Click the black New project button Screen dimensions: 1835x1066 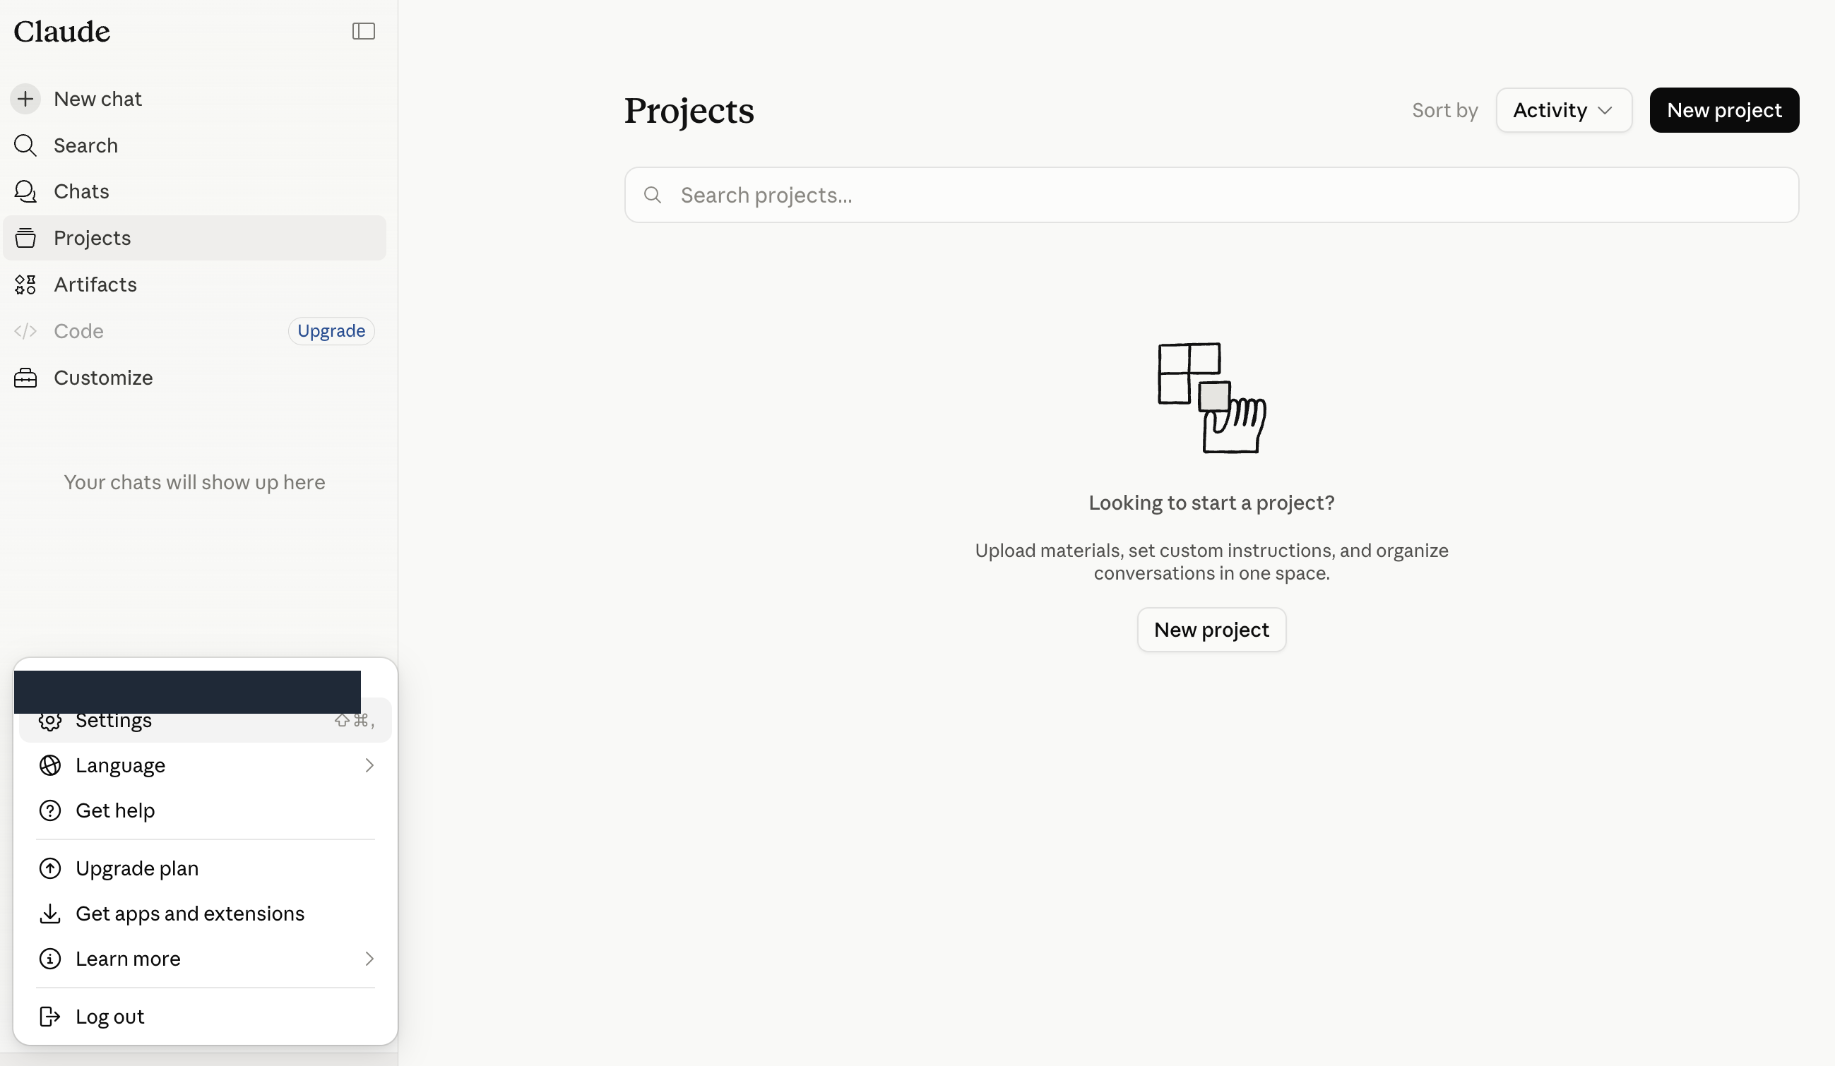pyautogui.click(x=1724, y=110)
